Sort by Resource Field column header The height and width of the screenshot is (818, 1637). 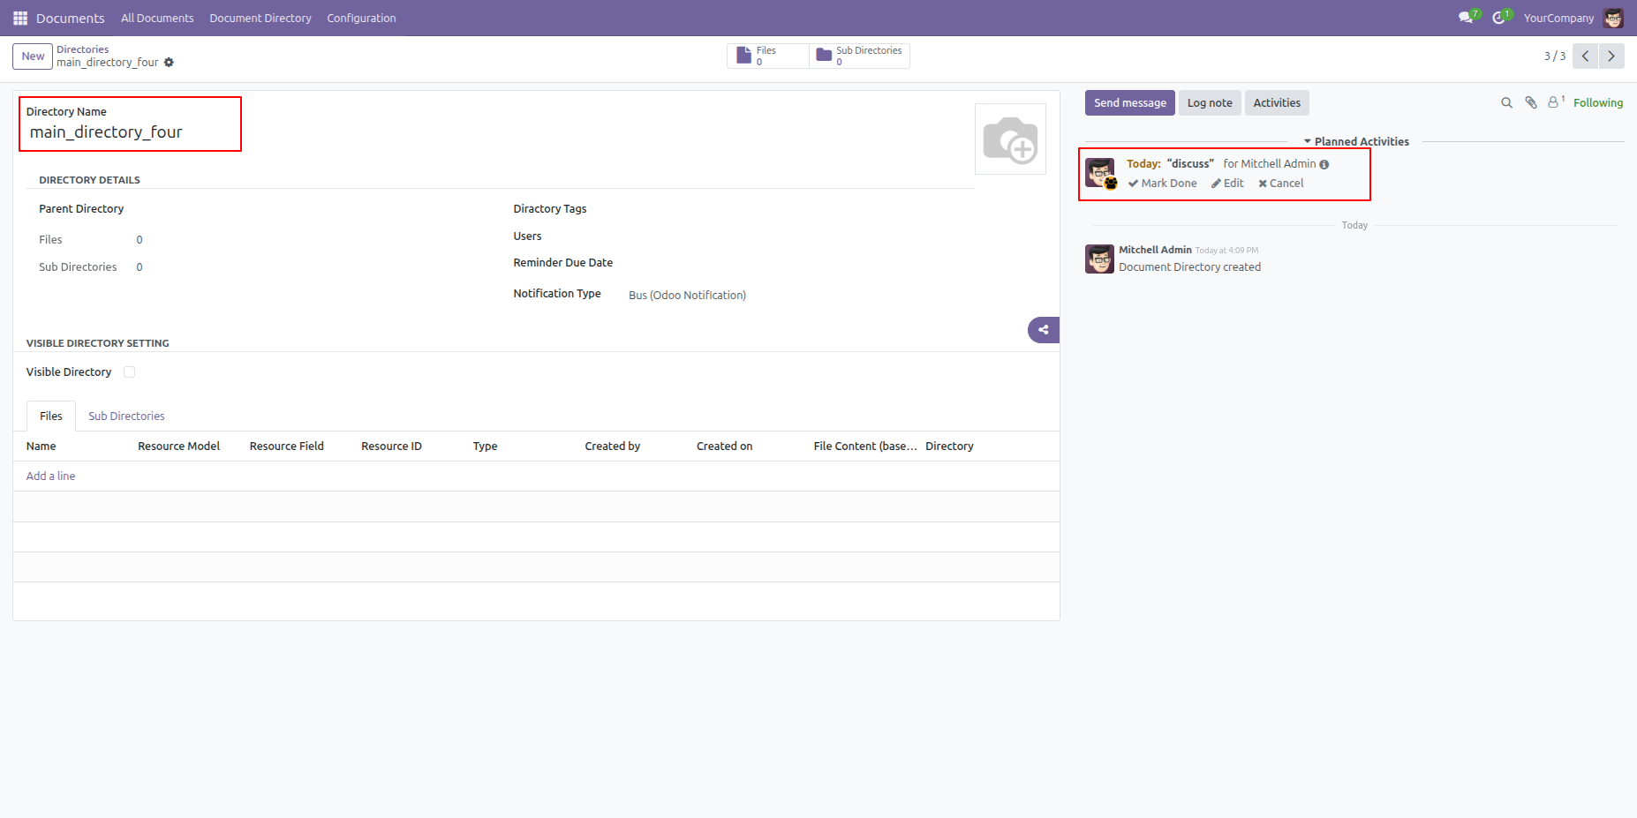[287, 447]
